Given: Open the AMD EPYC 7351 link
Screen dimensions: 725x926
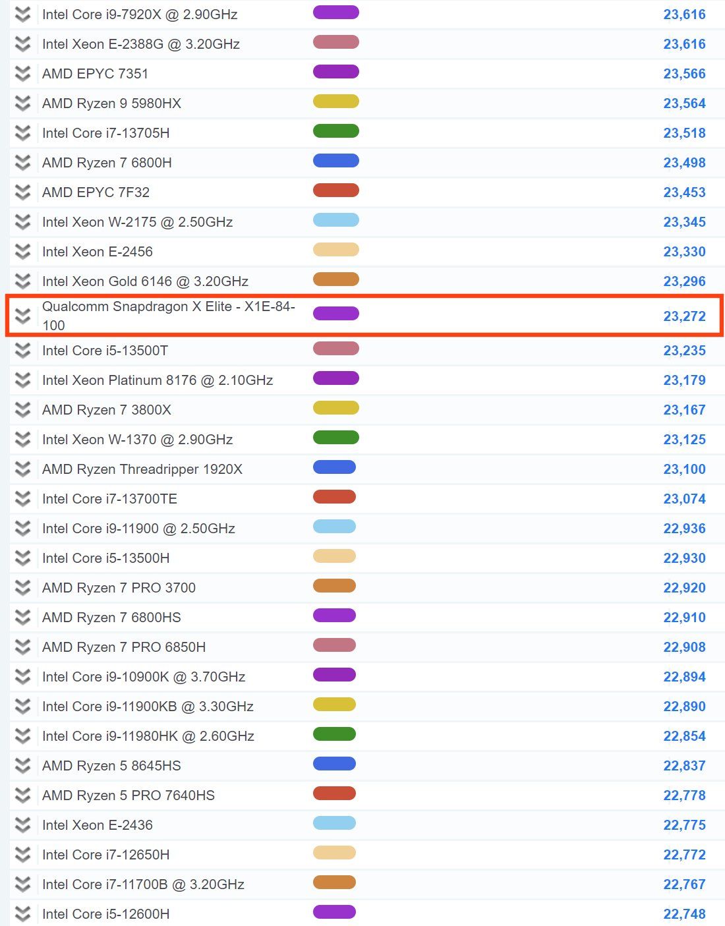Looking at the screenshot, I should coord(96,74).
